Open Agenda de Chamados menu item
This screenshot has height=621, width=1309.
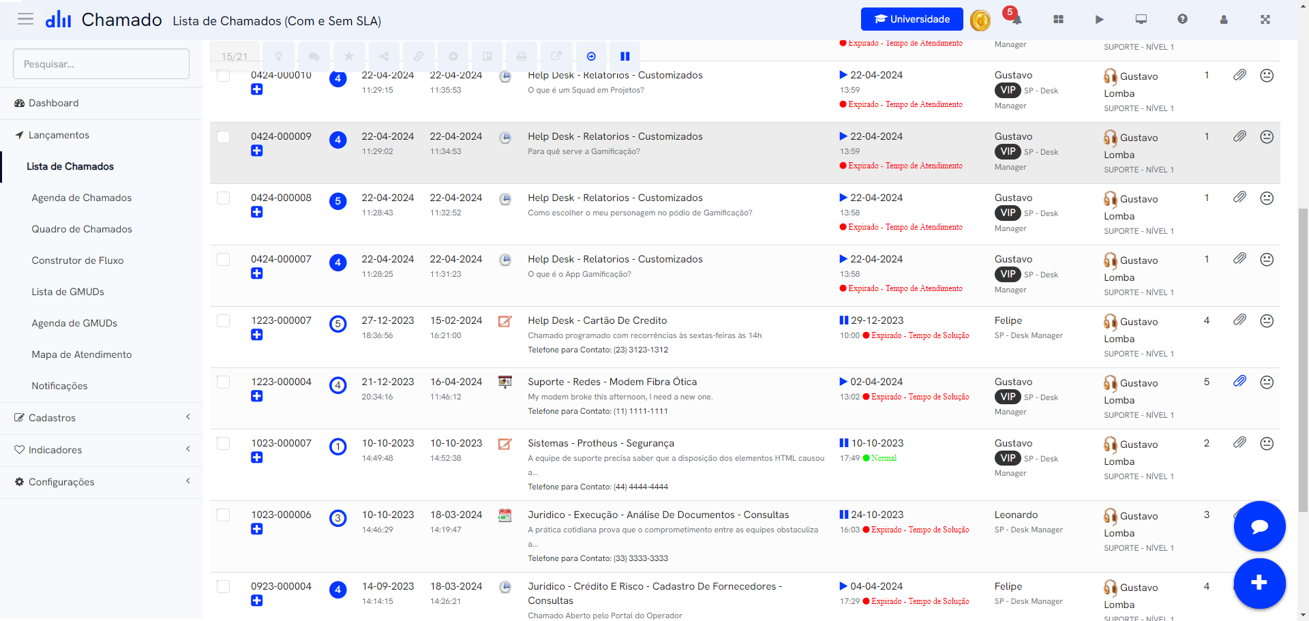82,198
